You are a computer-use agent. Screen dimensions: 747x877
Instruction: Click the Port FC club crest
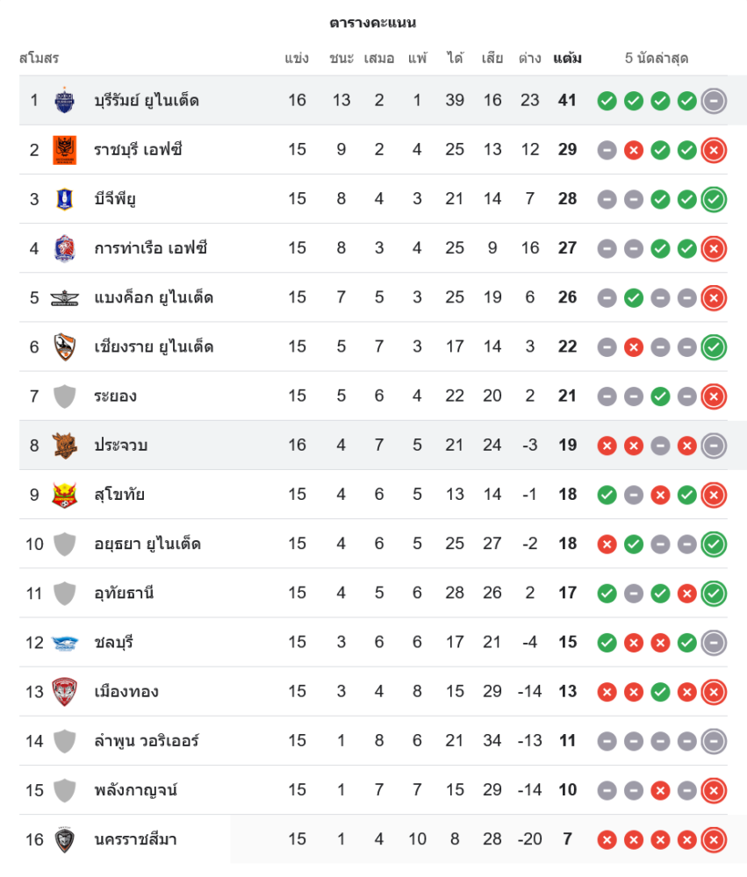(x=65, y=248)
